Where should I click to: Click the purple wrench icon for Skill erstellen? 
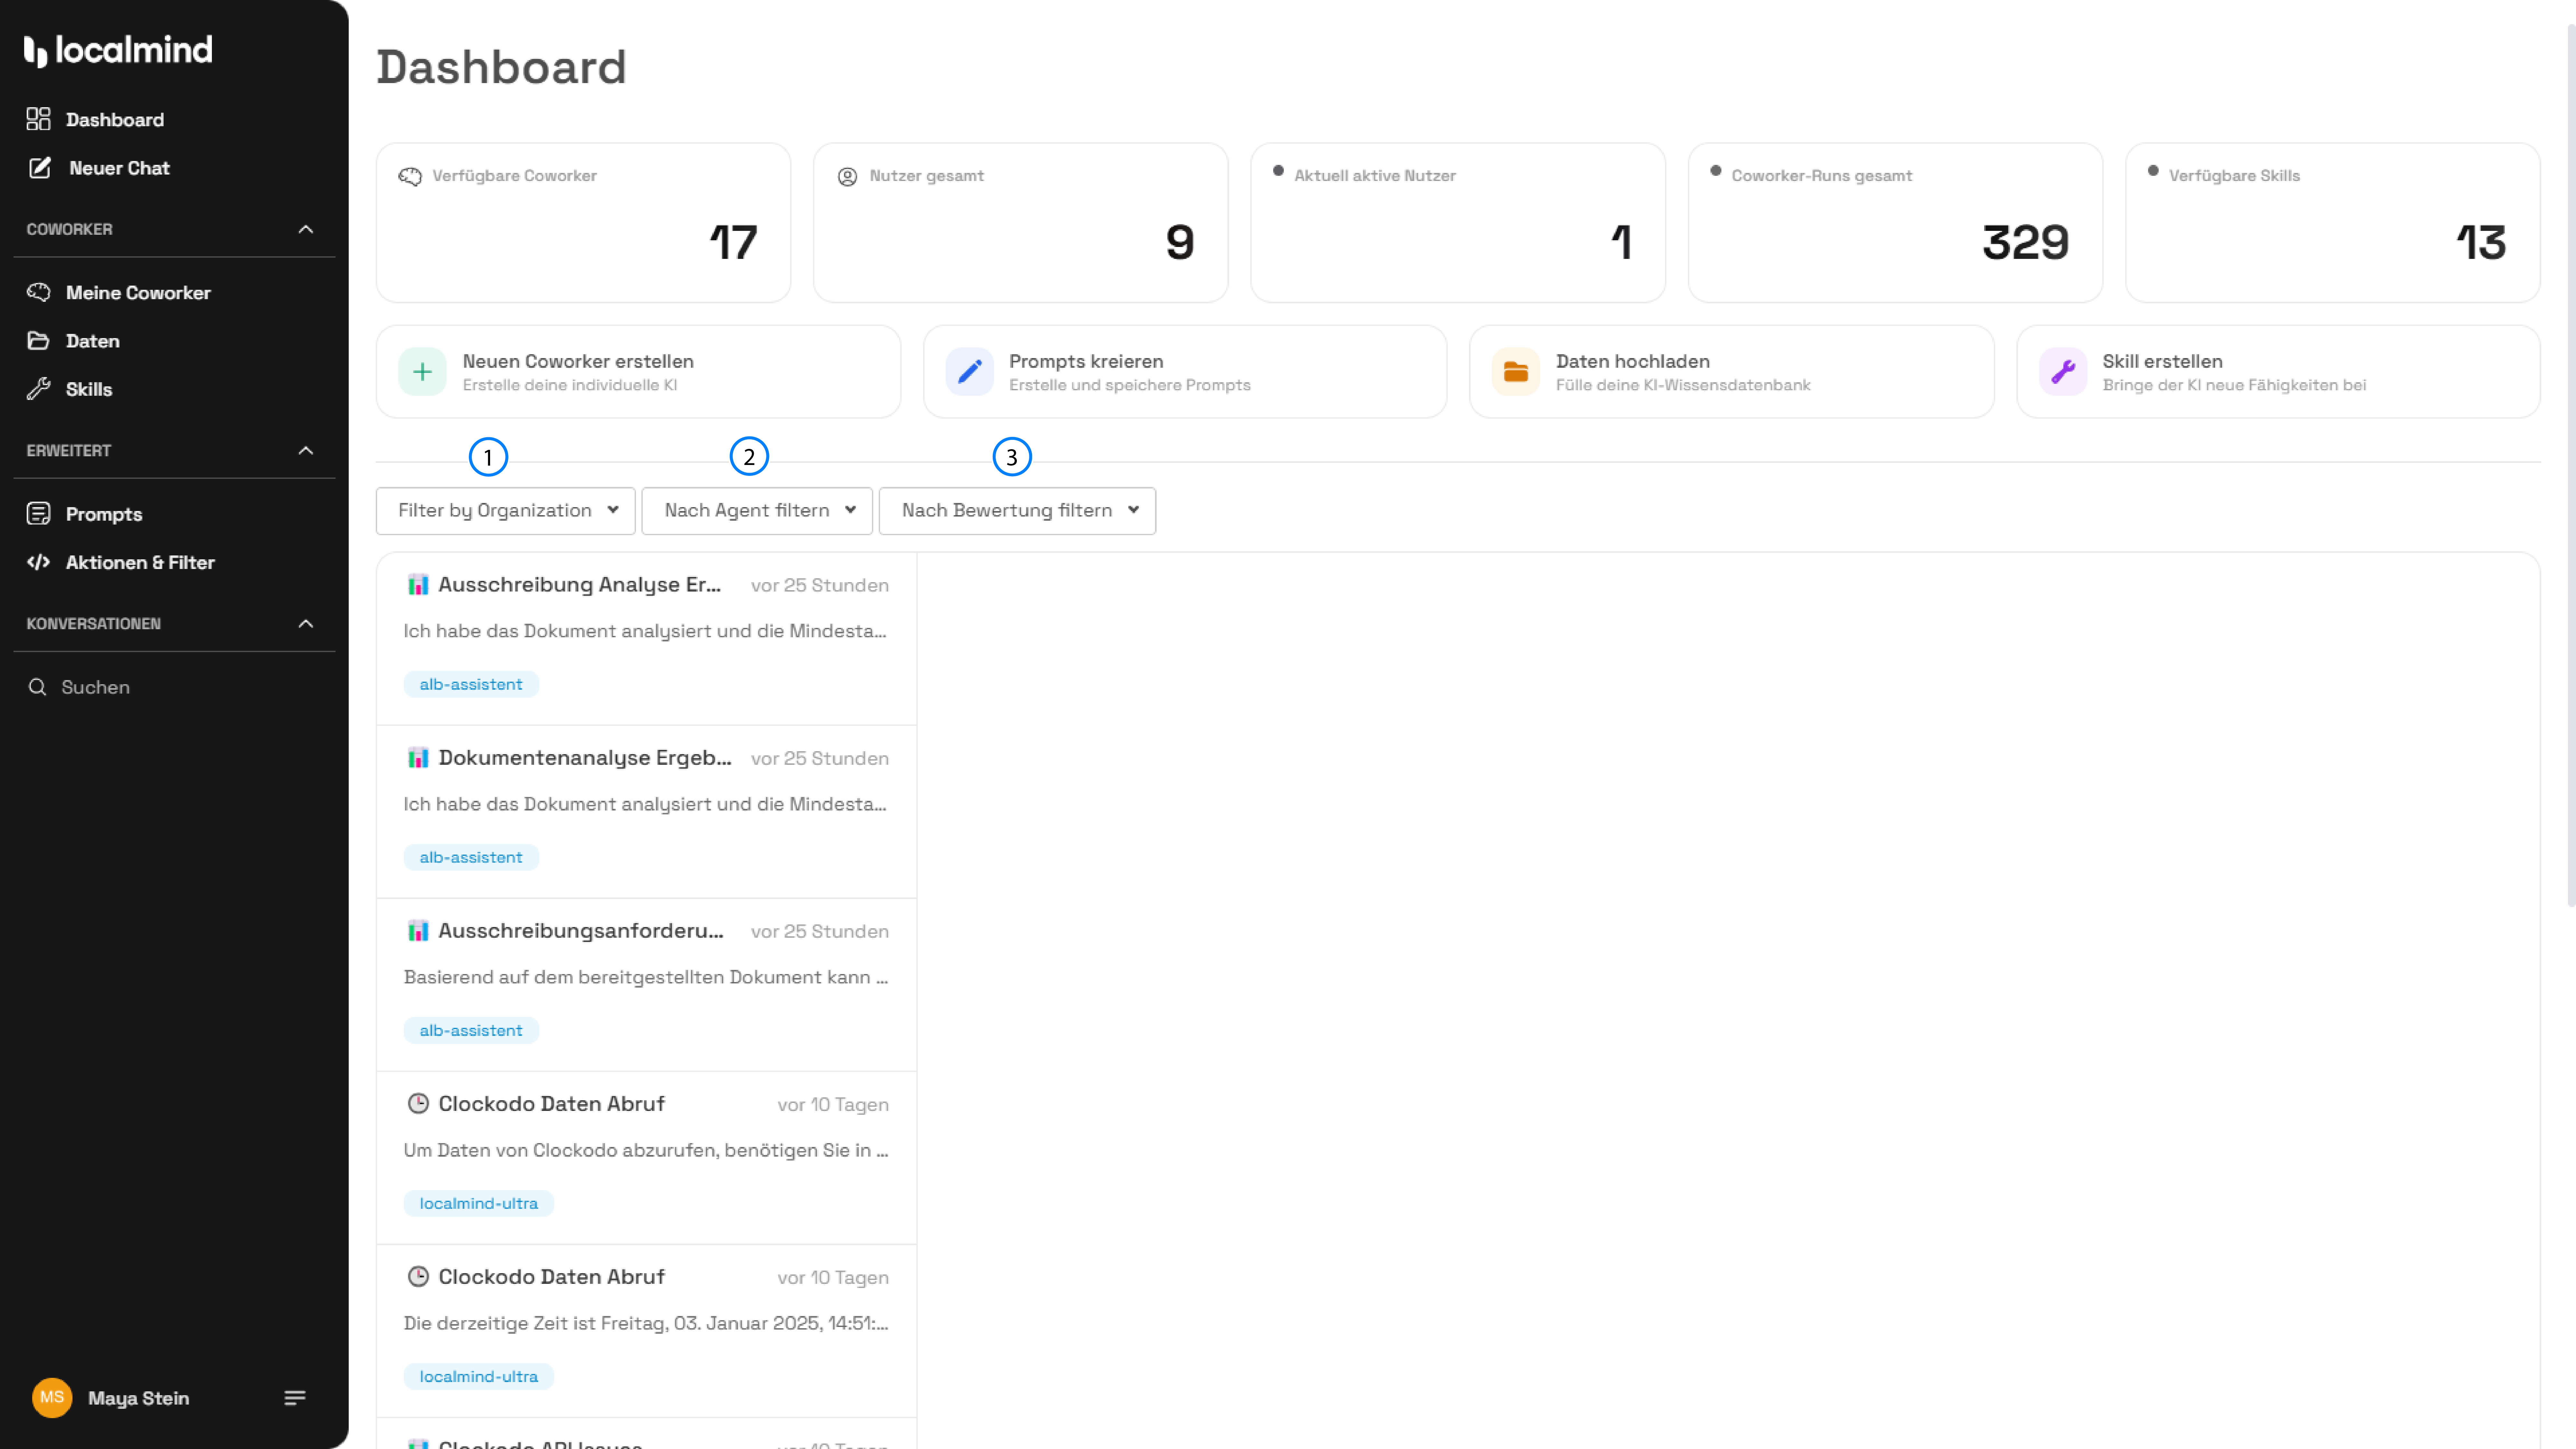2063,372
